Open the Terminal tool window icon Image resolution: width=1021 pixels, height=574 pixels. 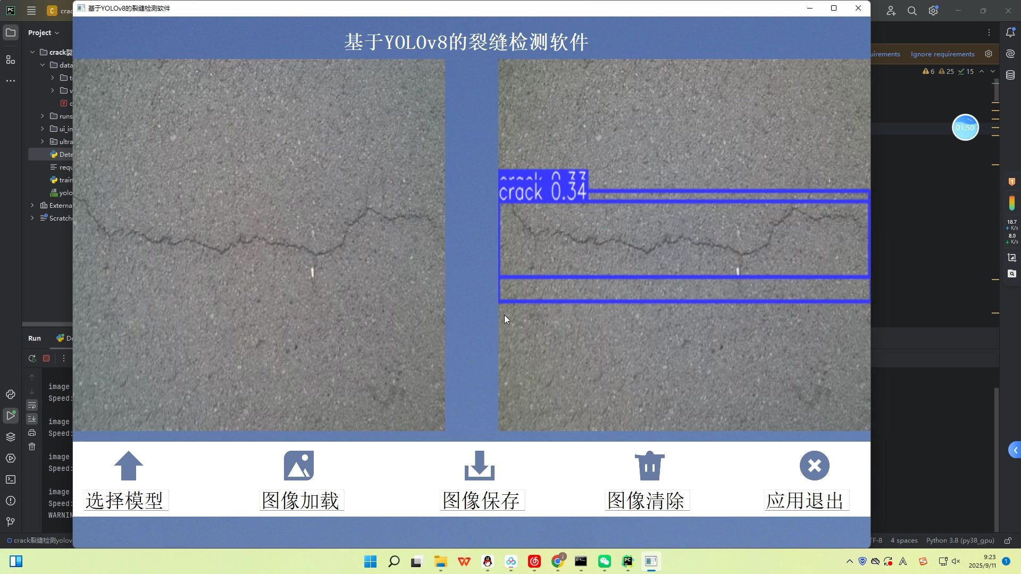tap(11, 479)
